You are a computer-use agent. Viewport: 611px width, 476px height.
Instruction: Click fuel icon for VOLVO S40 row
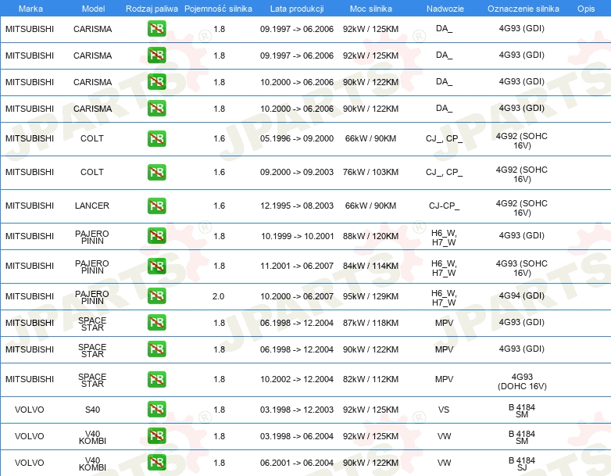156,409
